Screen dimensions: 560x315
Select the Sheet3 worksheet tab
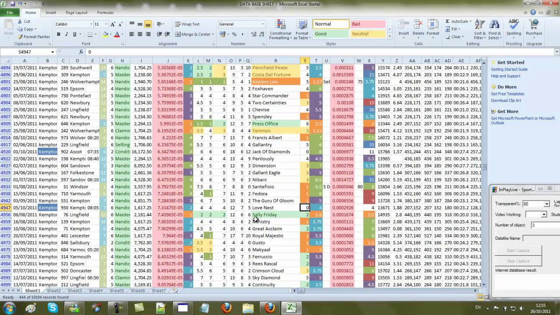click(74, 291)
